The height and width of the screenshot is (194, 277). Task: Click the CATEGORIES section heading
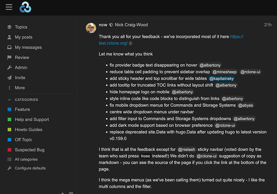tap(26, 100)
